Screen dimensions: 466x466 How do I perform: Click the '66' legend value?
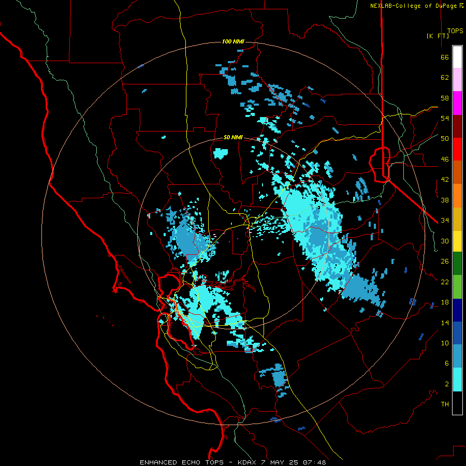[x=445, y=57]
